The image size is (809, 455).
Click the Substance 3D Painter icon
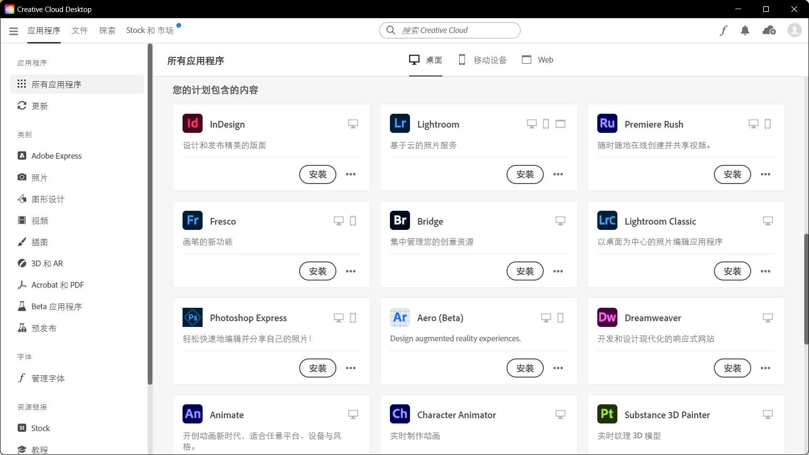pyautogui.click(x=607, y=414)
